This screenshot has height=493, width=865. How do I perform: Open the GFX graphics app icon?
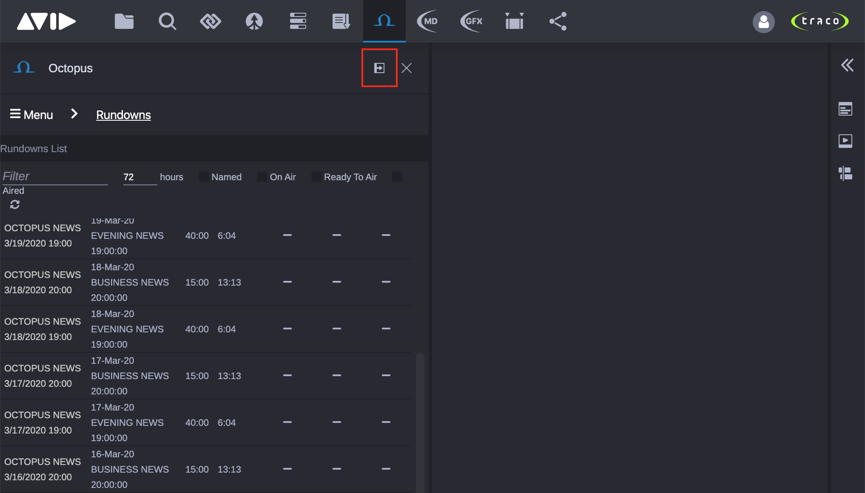coord(471,21)
